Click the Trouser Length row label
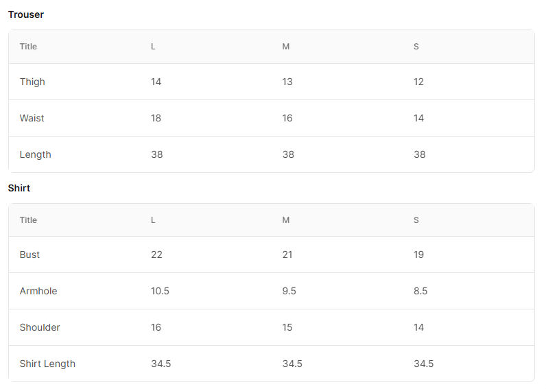This screenshot has height=389, width=546. click(36, 154)
